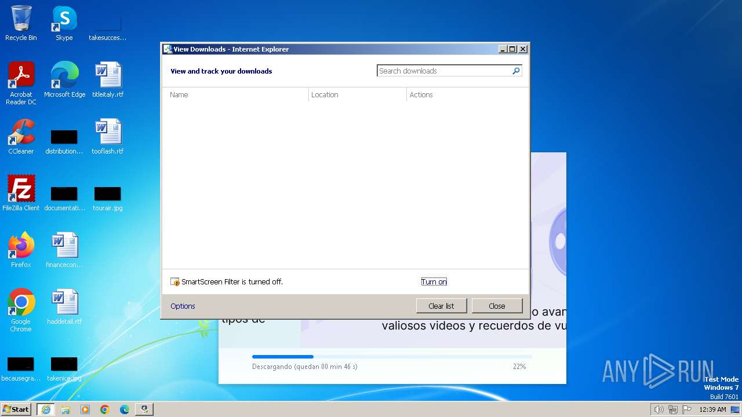The width and height of the screenshot is (742, 417).
Task: Click the Clear list button
Action: click(x=441, y=306)
